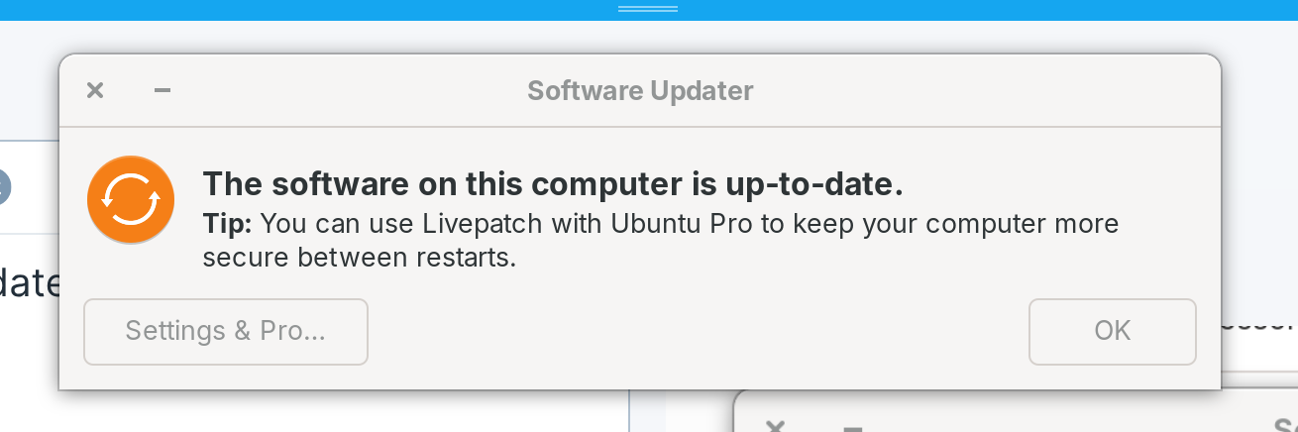The height and width of the screenshot is (432, 1298).
Task: Click the blue bar at the top
Action: pos(297,10)
